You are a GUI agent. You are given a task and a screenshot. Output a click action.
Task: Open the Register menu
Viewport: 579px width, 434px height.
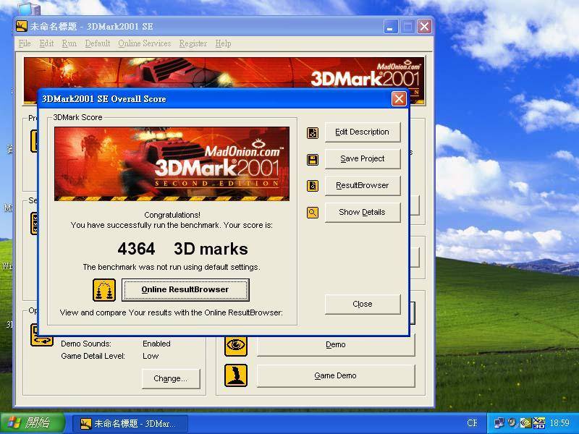(x=193, y=43)
